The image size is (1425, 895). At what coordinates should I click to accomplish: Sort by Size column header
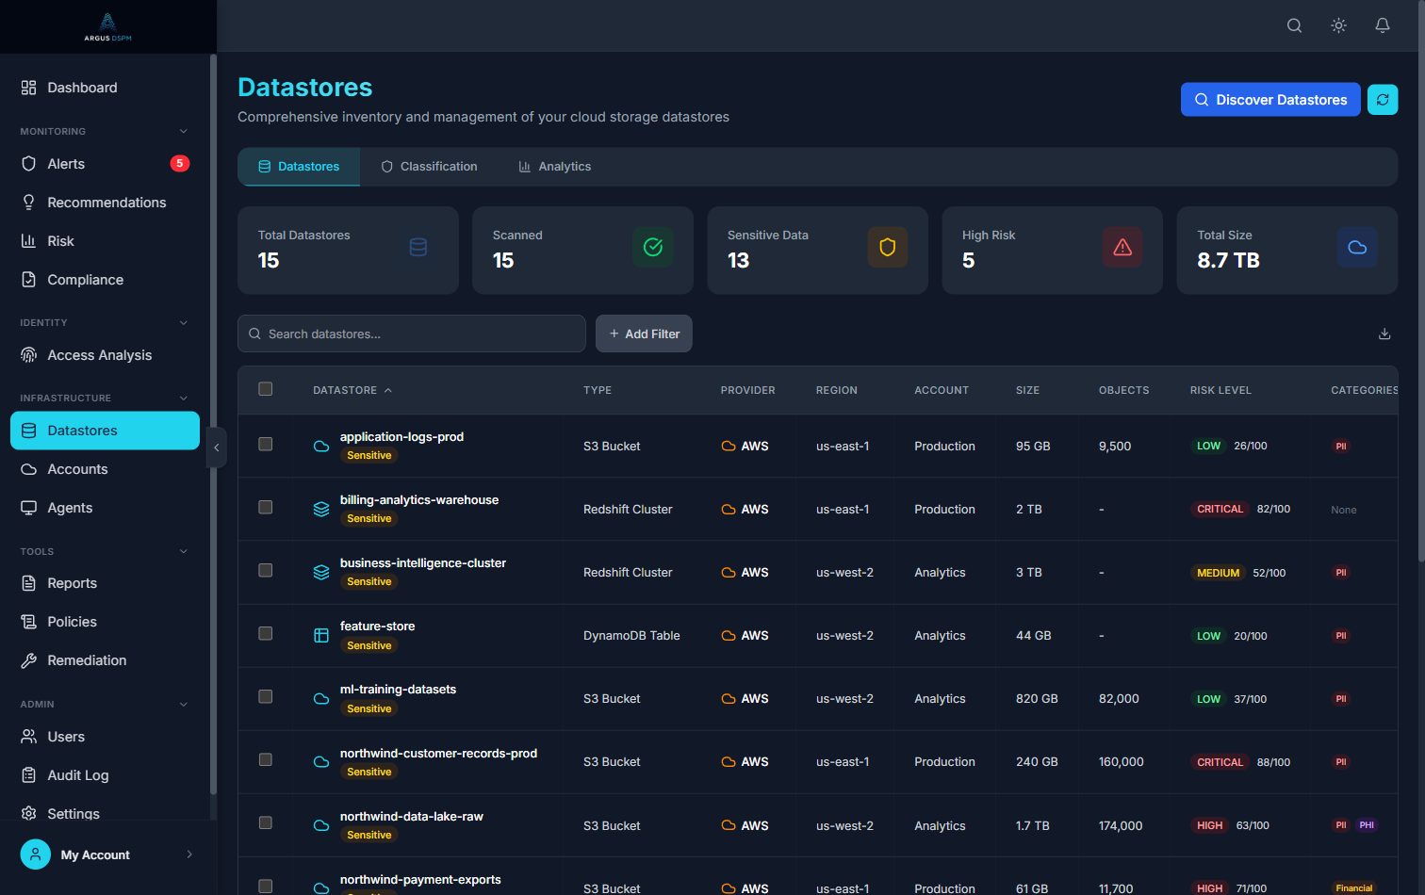coord(1027,390)
